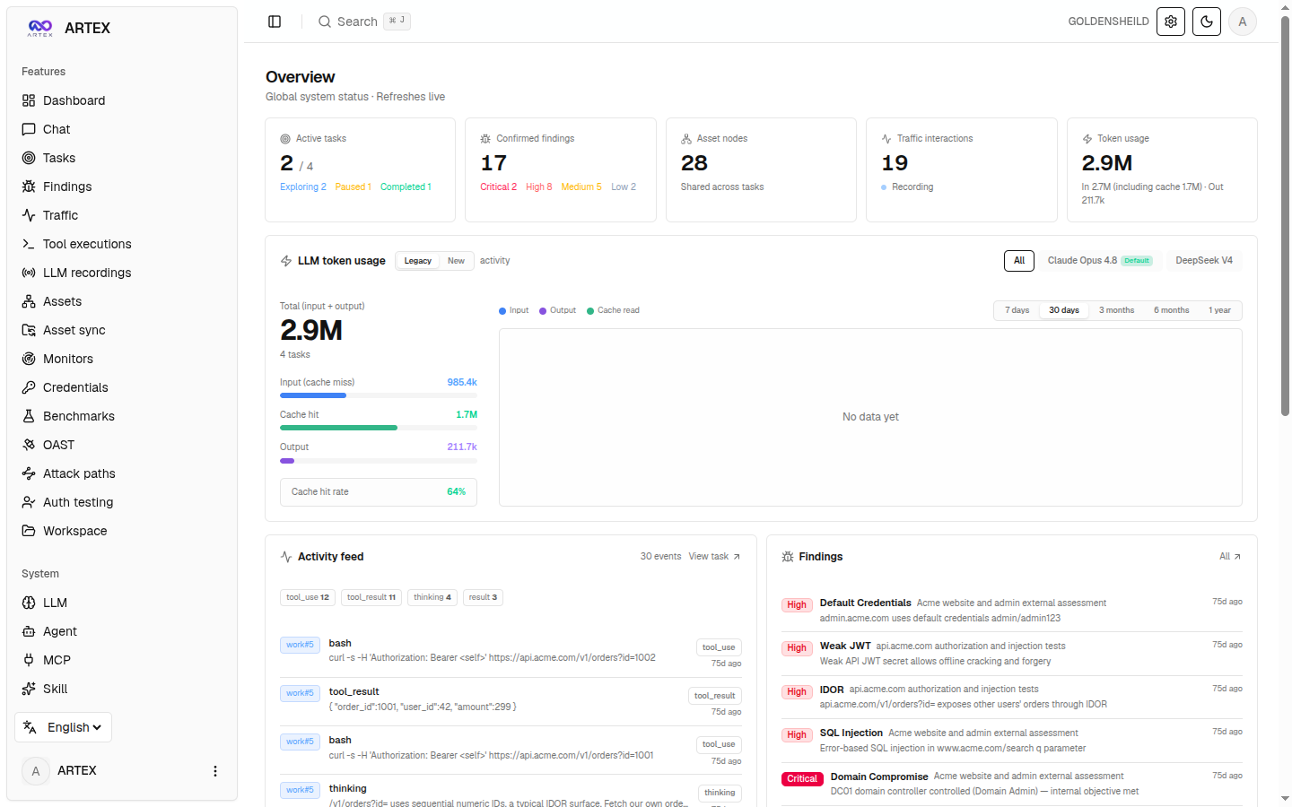Click the LLM recordings broadcast icon
Screen dimensions: 1292x807
point(29,273)
